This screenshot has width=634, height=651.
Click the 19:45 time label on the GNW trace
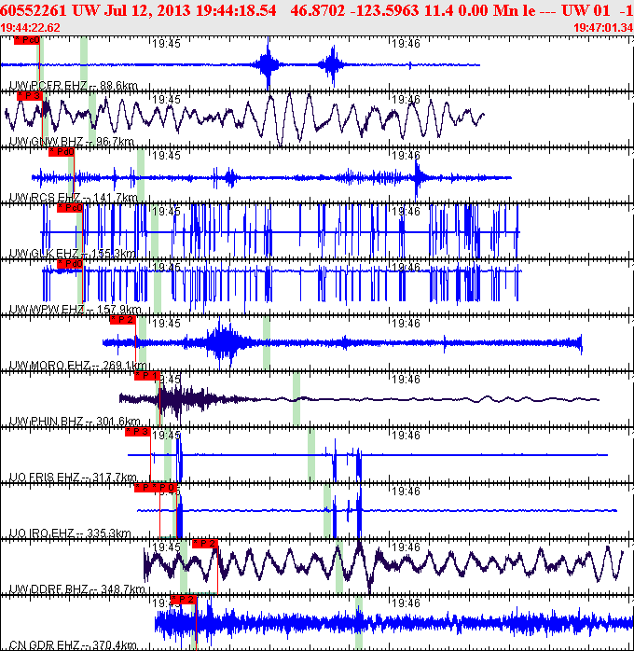point(166,100)
